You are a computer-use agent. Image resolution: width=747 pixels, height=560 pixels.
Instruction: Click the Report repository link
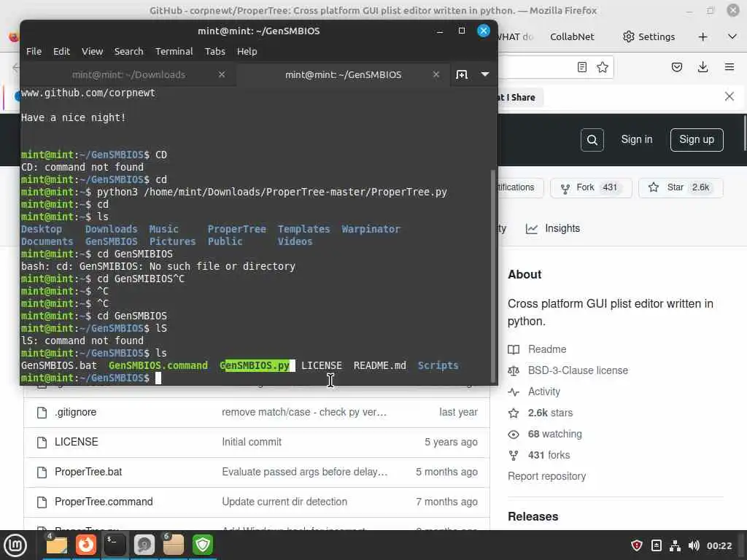coord(546,476)
